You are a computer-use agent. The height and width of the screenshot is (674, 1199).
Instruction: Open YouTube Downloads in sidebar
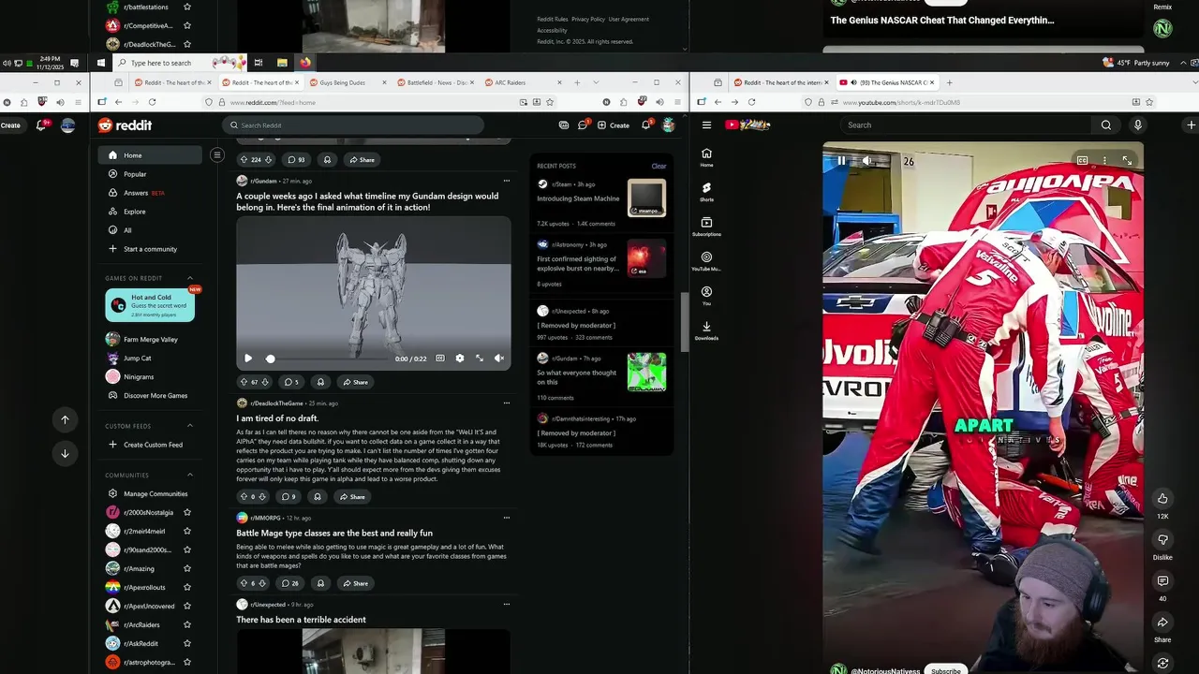(706, 330)
